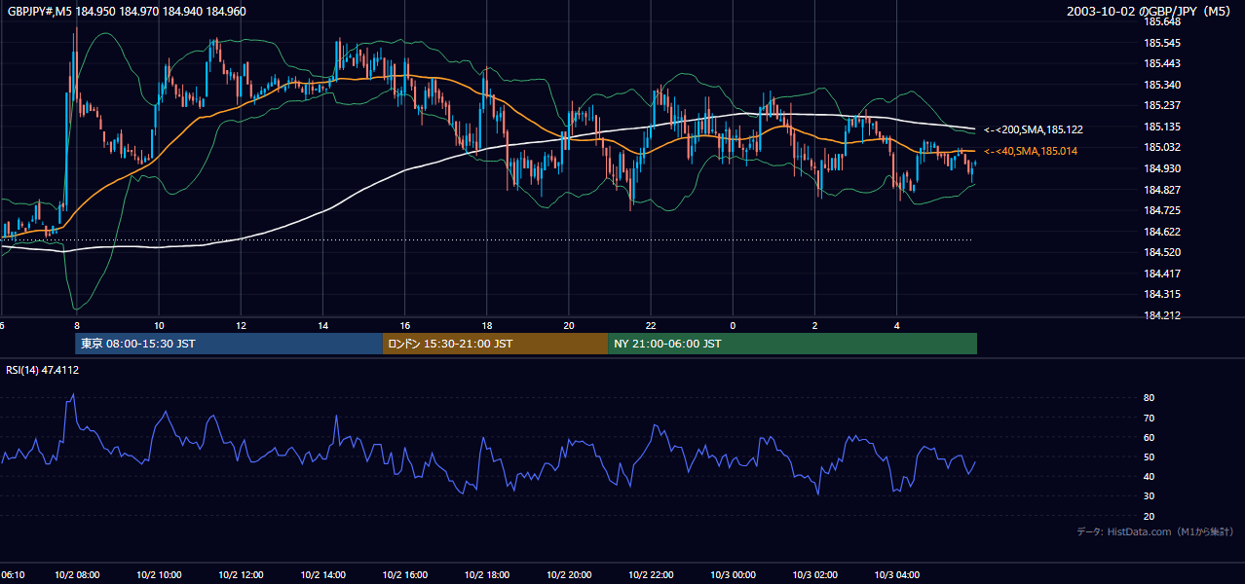Click hour marker 10 under the price chart
Screen dimensions: 1245x584
[158, 325]
